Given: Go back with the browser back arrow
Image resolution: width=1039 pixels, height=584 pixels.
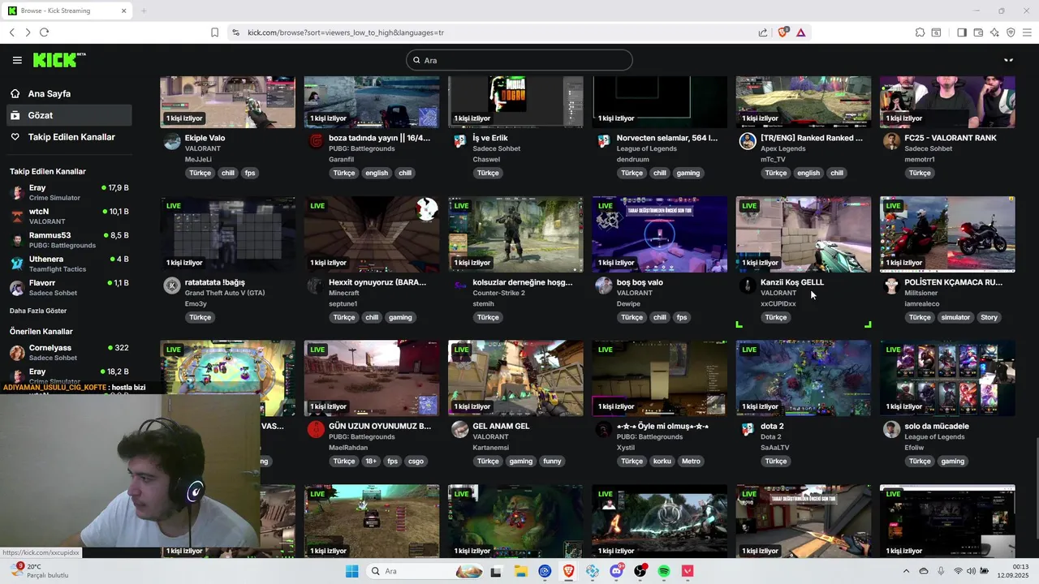Looking at the screenshot, I should 12,32.
